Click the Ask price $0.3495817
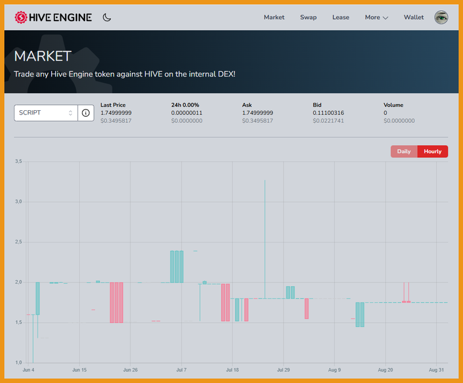 tap(257, 120)
